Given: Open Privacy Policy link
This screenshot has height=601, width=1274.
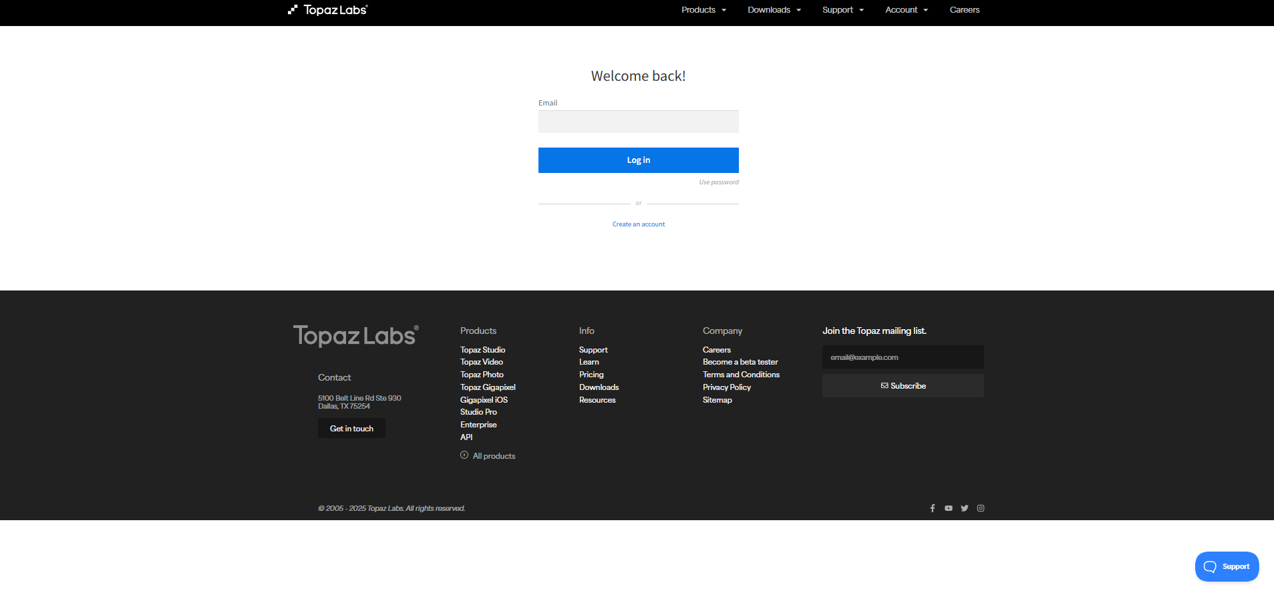Looking at the screenshot, I should pyautogui.click(x=727, y=387).
